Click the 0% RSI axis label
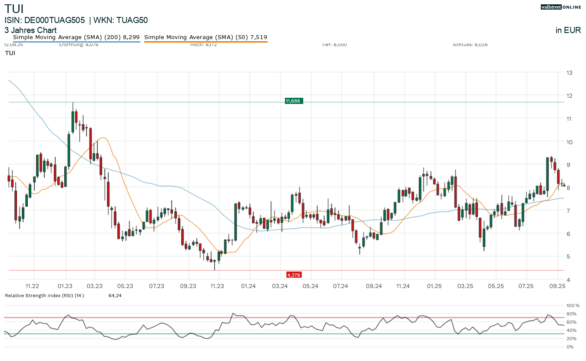This screenshot has height=361, width=586. [x=570, y=347]
